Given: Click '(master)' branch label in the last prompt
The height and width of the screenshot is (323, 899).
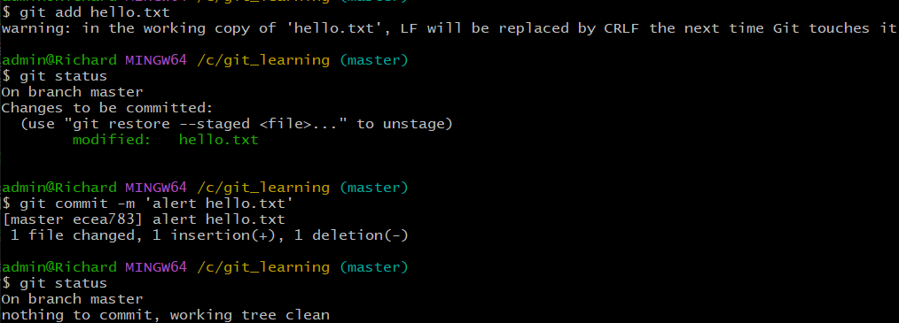Looking at the screenshot, I should [x=374, y=267].
